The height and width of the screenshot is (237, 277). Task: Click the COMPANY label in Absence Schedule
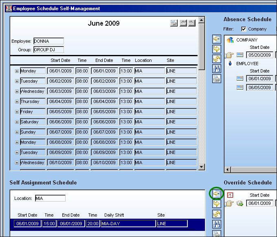click(247, 40)
